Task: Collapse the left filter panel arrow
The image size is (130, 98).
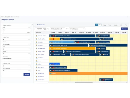Action: click(x=32, y=25)
